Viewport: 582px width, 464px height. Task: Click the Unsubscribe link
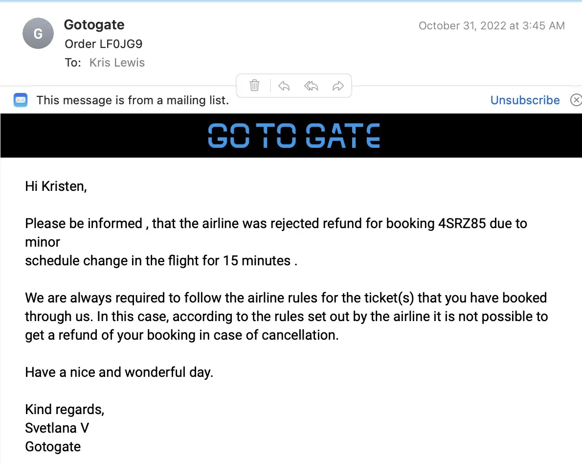coord(525,100)
